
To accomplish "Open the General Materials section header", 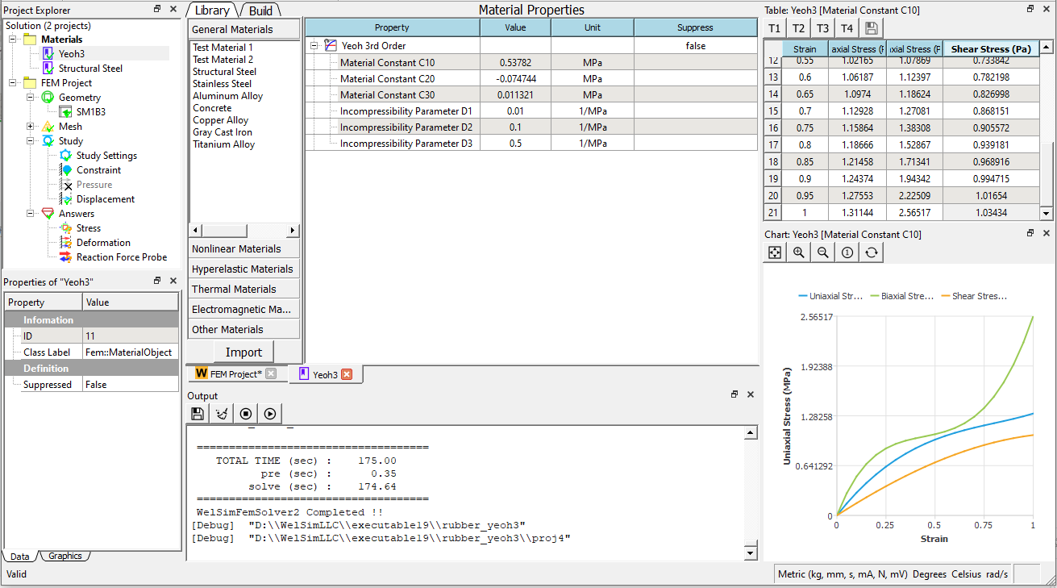I will pyautogui.click(x=243, y=29).
